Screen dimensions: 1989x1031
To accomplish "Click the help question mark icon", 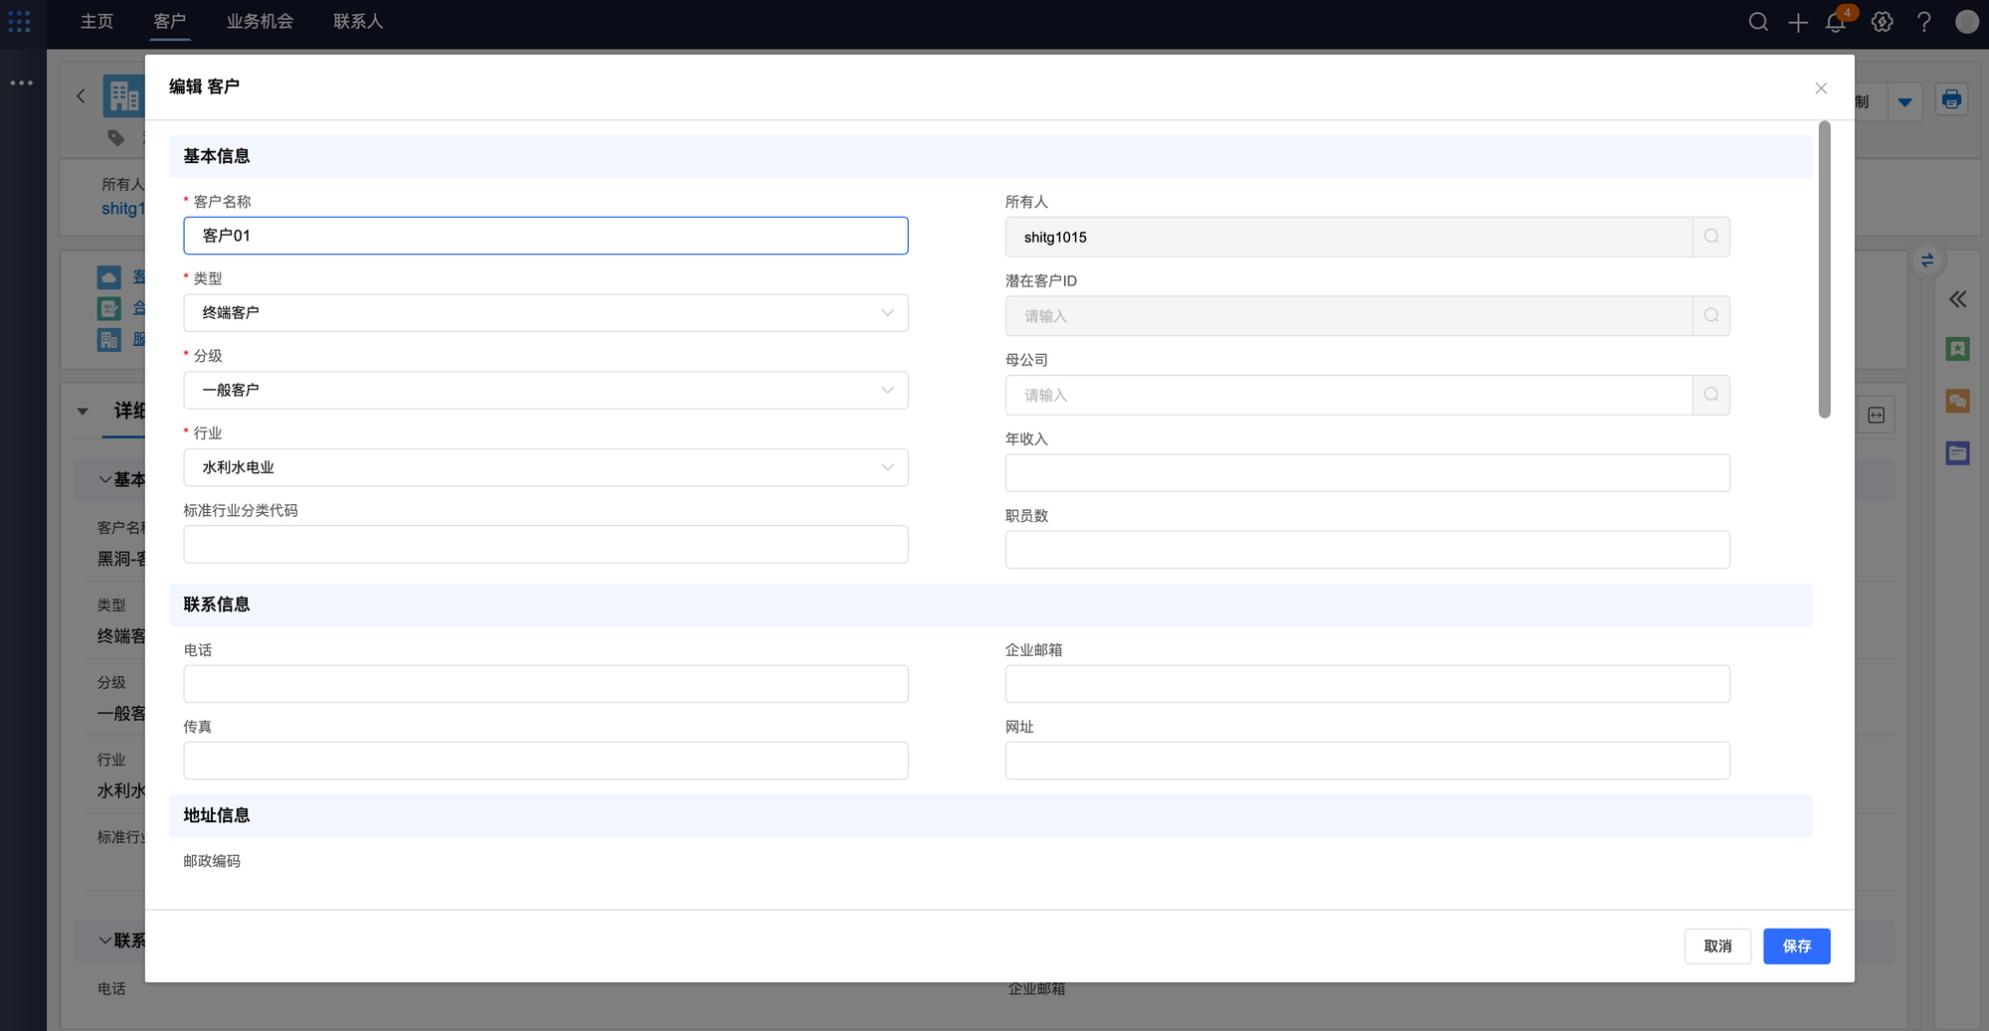I will pos(1924,22).
